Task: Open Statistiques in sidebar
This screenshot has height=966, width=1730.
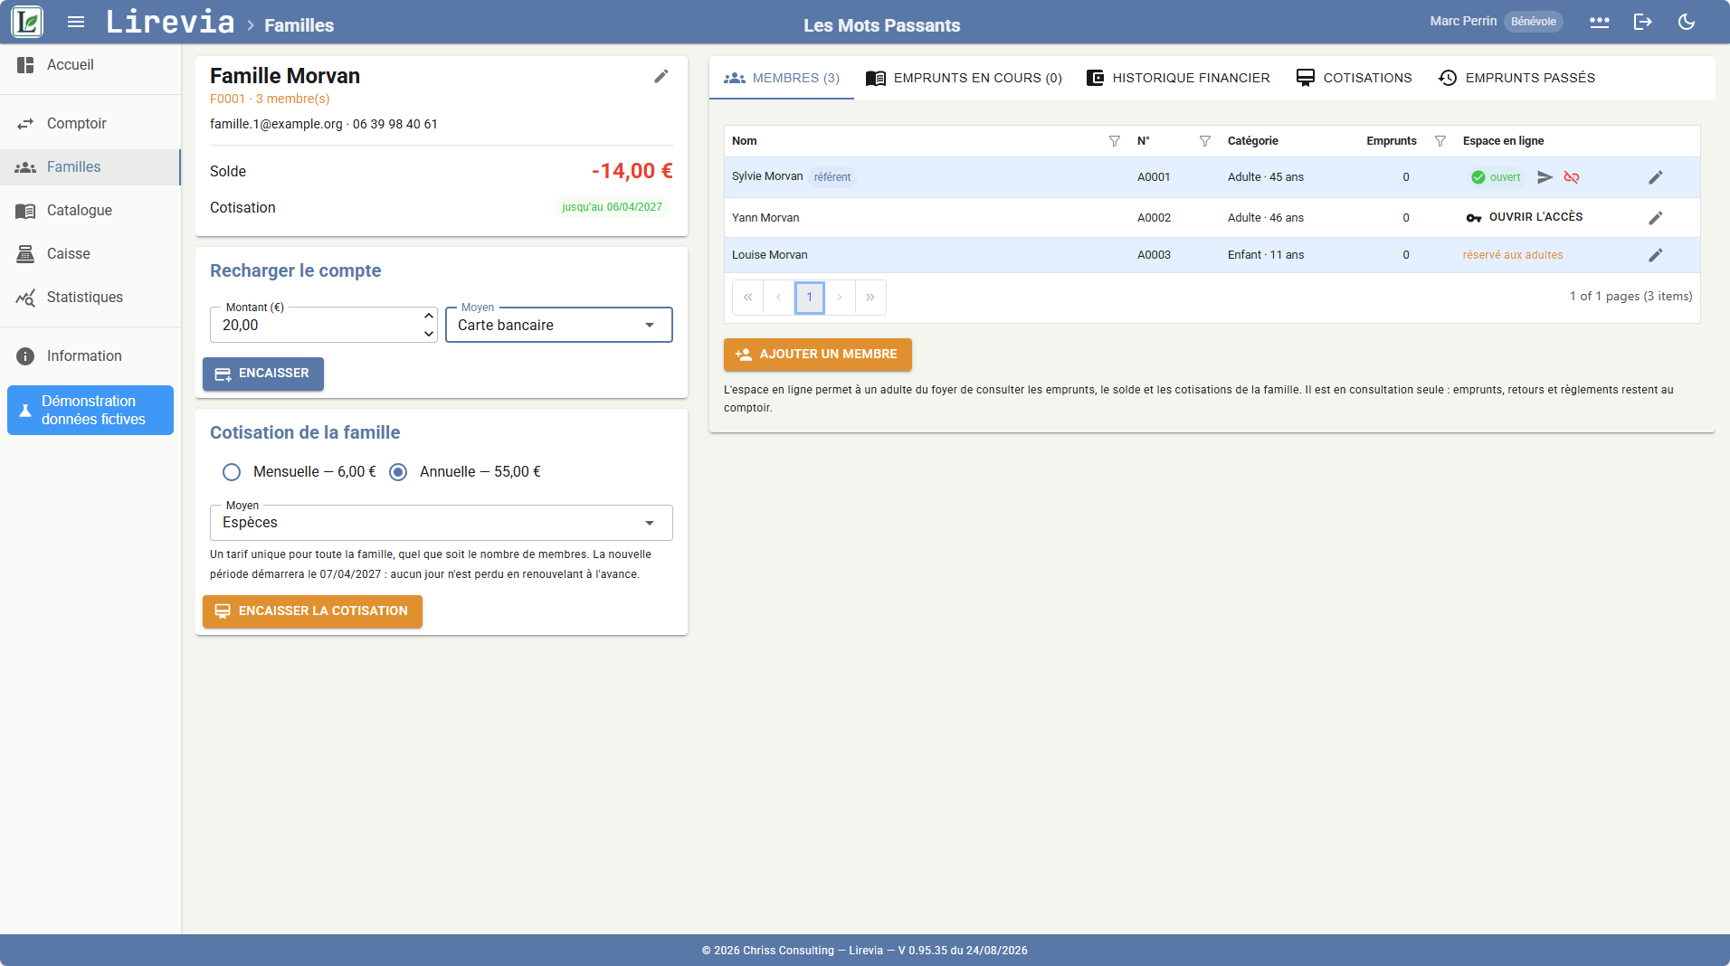Action: [x=90, y=298]
